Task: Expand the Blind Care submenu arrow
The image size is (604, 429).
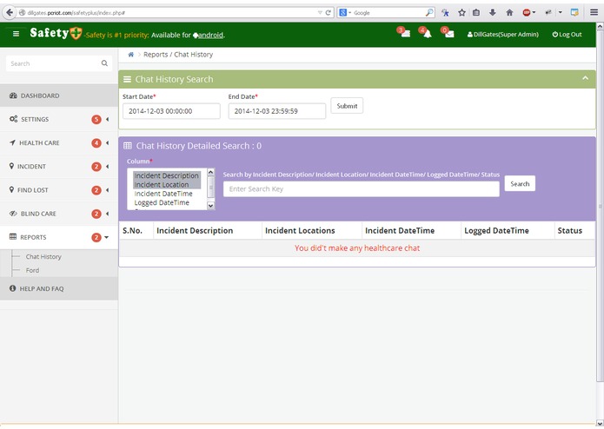Action: tap(108, 214)
